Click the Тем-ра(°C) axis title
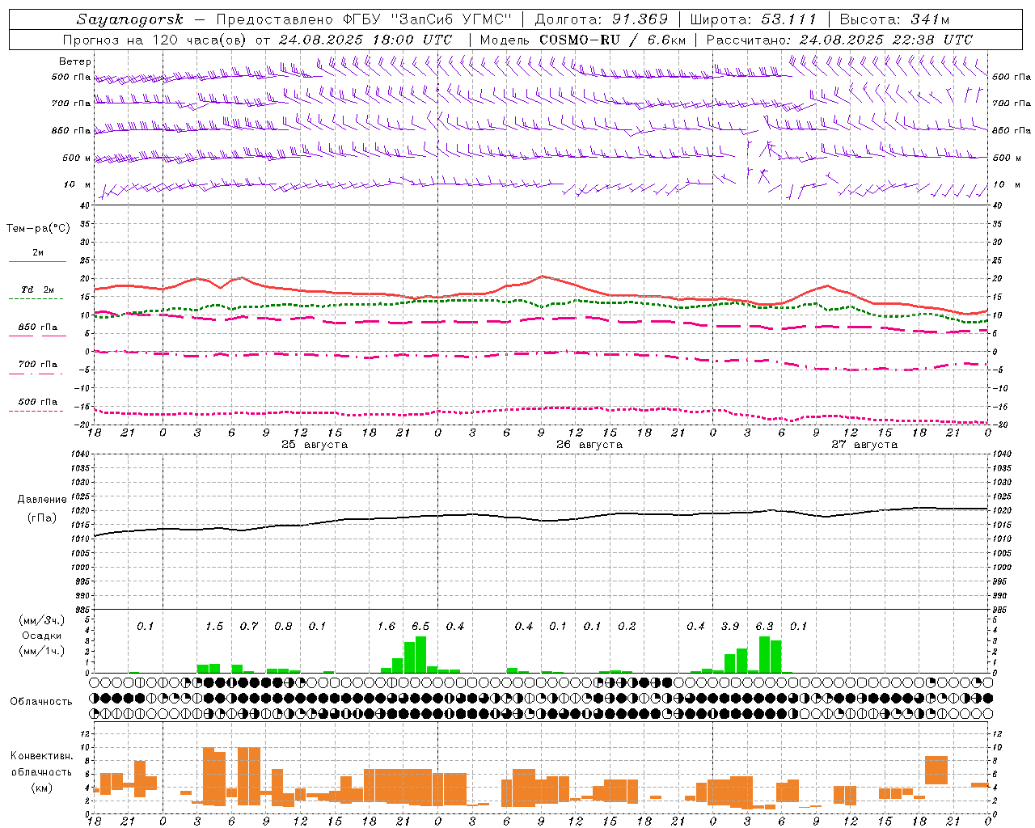 point(38,229)
